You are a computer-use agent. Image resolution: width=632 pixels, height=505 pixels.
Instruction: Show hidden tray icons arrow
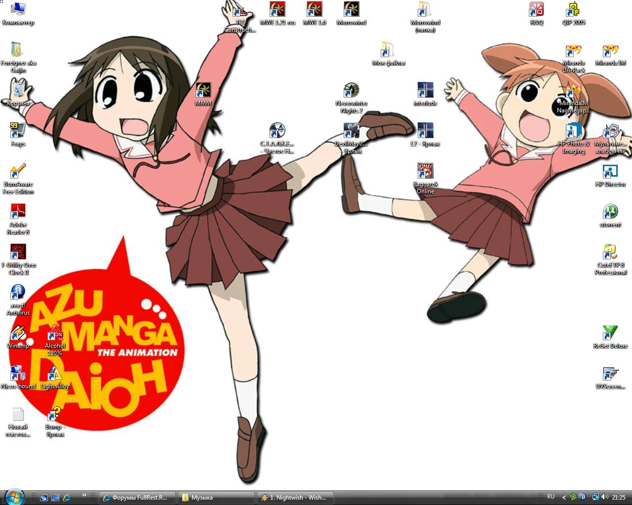[x=563, y=498]
